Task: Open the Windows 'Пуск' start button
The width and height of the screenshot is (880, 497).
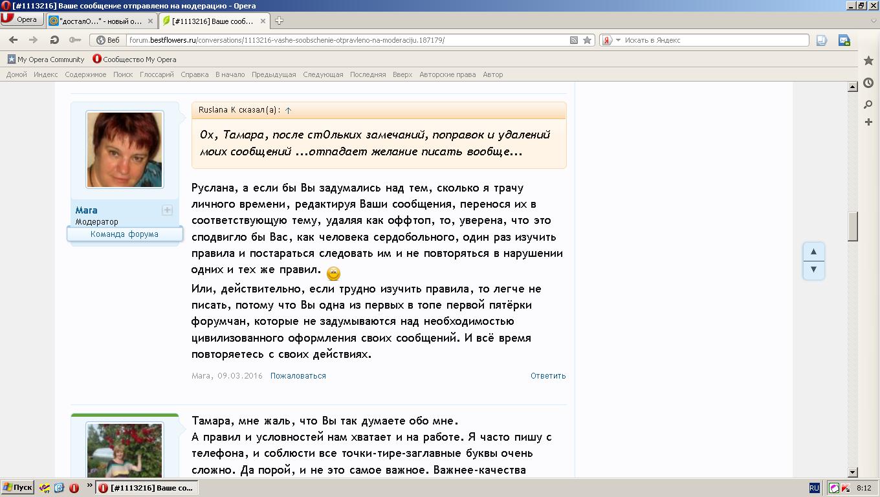Action: (x=17, y=488)
